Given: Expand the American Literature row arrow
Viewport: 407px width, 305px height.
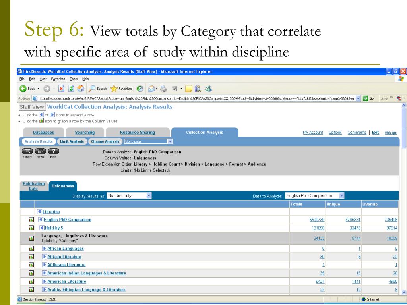Looking at the screenshot, I should pyautogui.click(x=45, y=281).
